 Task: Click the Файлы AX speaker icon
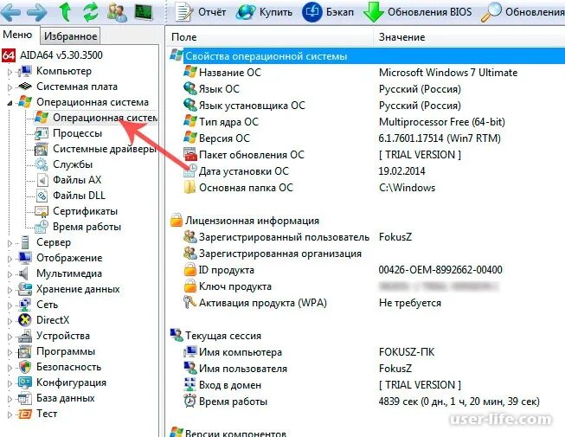42,180
